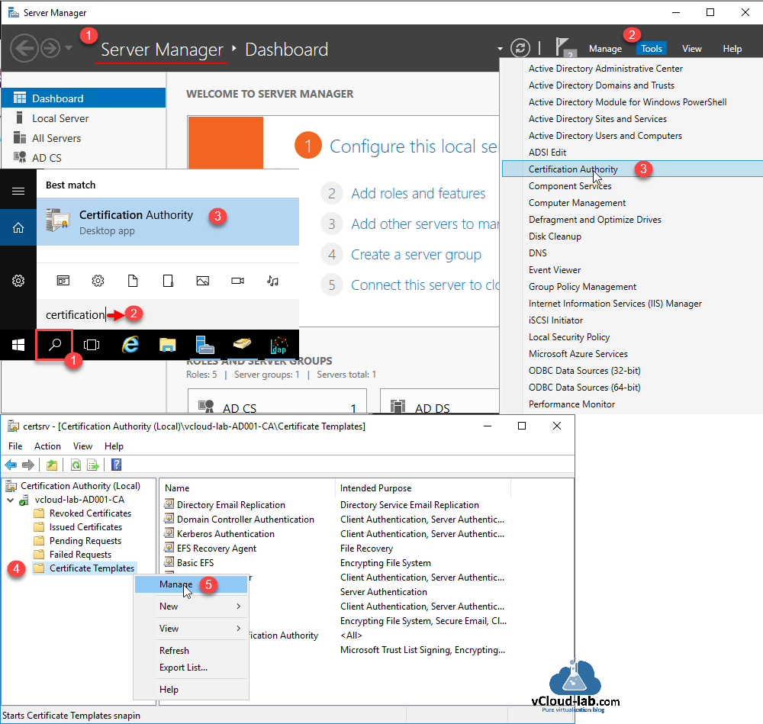
Task: Click the Export List toolbar icon
Action: click(92, 465)
